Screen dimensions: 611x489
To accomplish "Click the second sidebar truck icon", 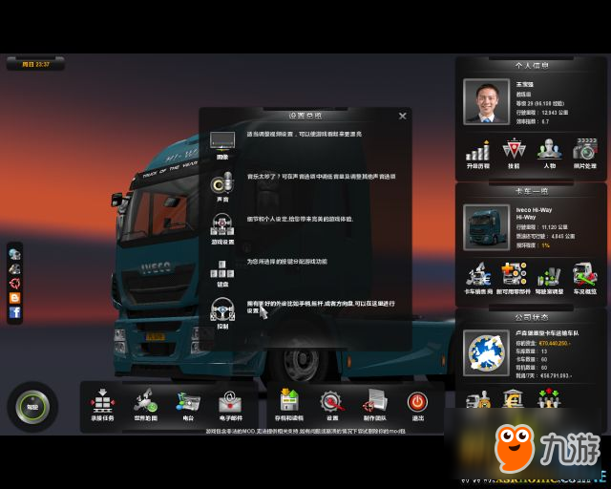I will (x=15, y=269).
